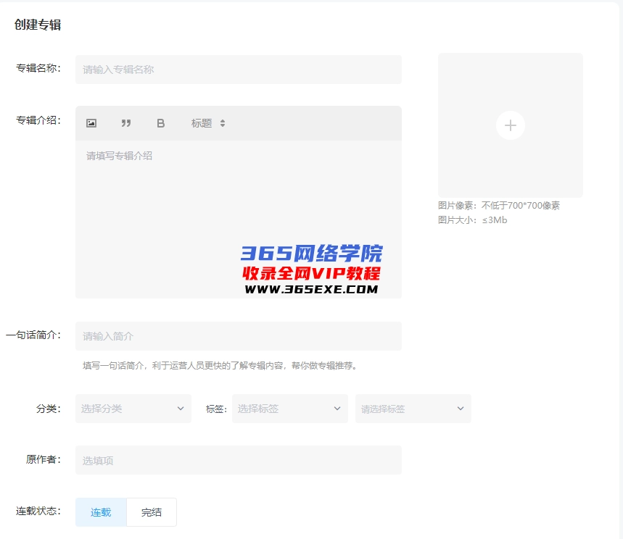Focus the 一句话简介 summary input field
623x539 pixels.
point(238,336)
